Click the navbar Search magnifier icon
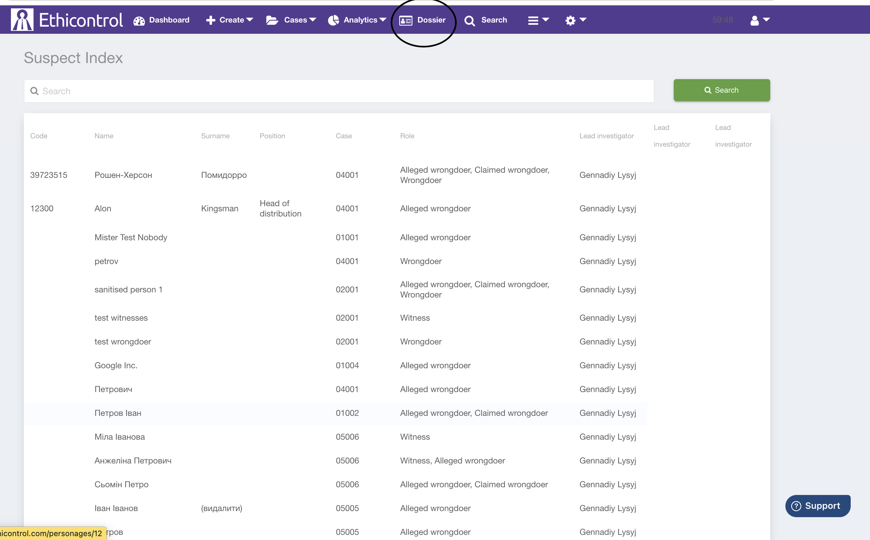Viewport: 870px width, 540px height. click(469, 21)
